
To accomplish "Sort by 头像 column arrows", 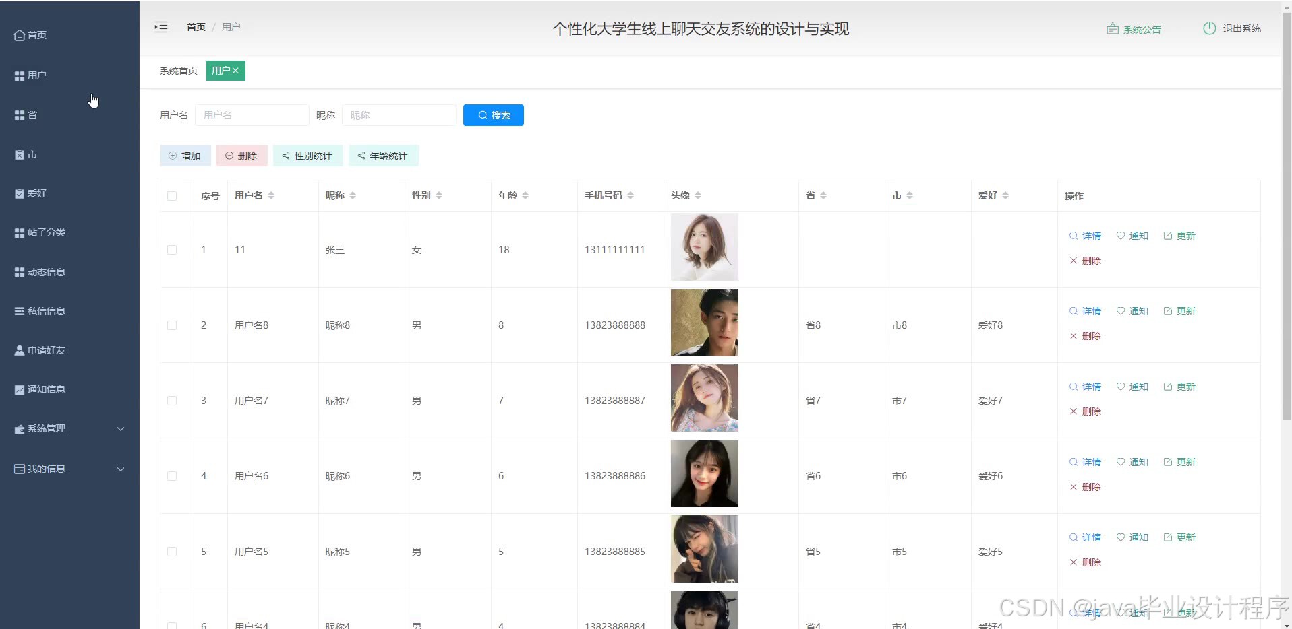I will pos(698,195).
